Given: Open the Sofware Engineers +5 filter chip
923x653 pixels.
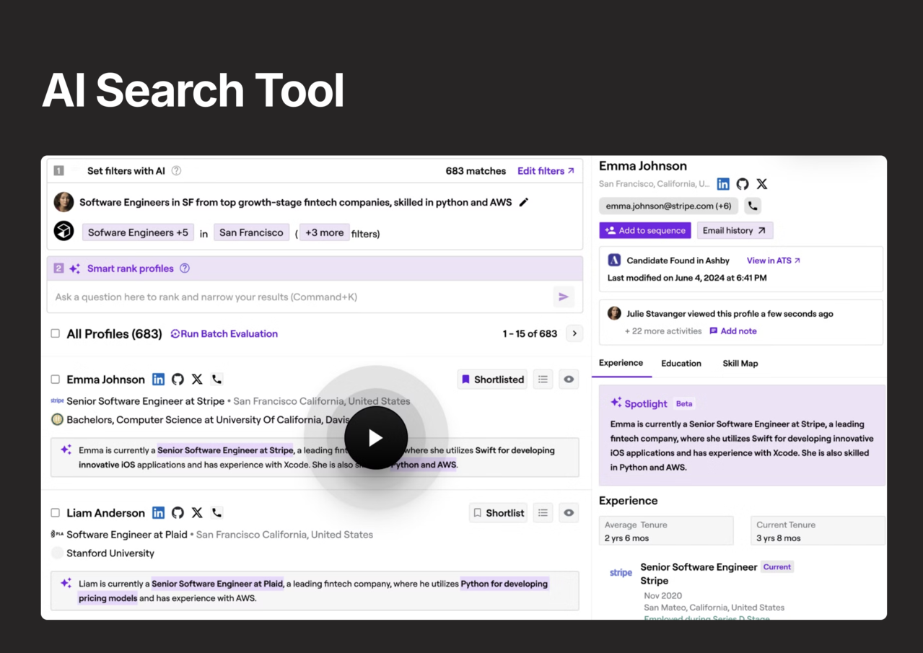Looking at the screenshot, I should (138, 233).
